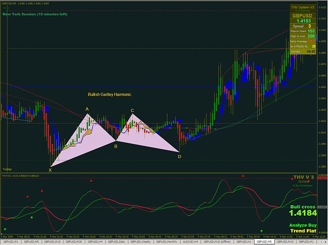Click the 'Bull cross' signal text

303,207
